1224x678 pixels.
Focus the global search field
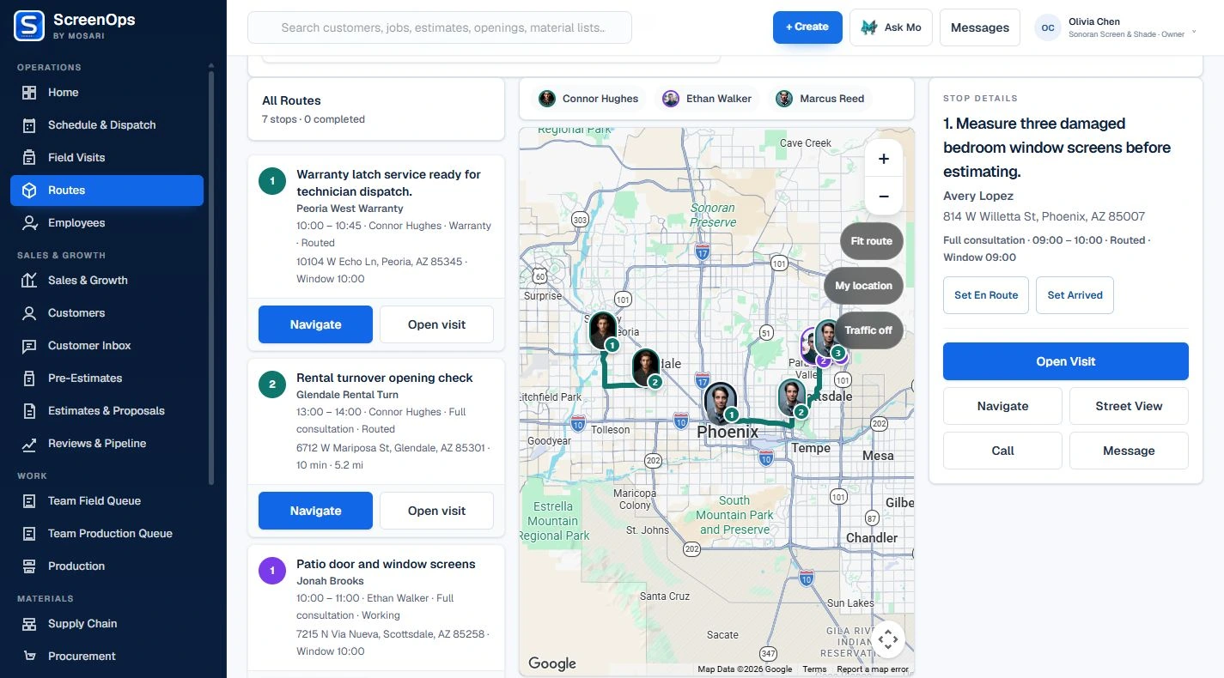coord(440,27)
